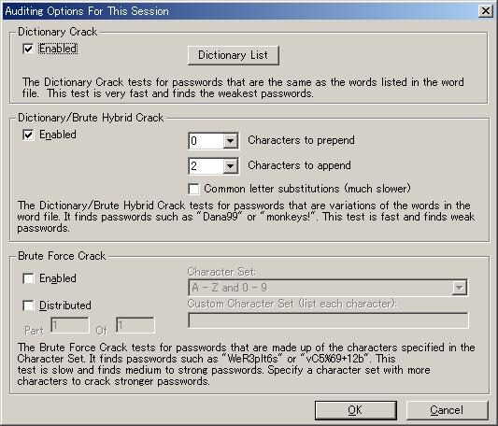Open the Dictionary List button
This screenshot has width=498, height=426.
click(x=234, y=55)
